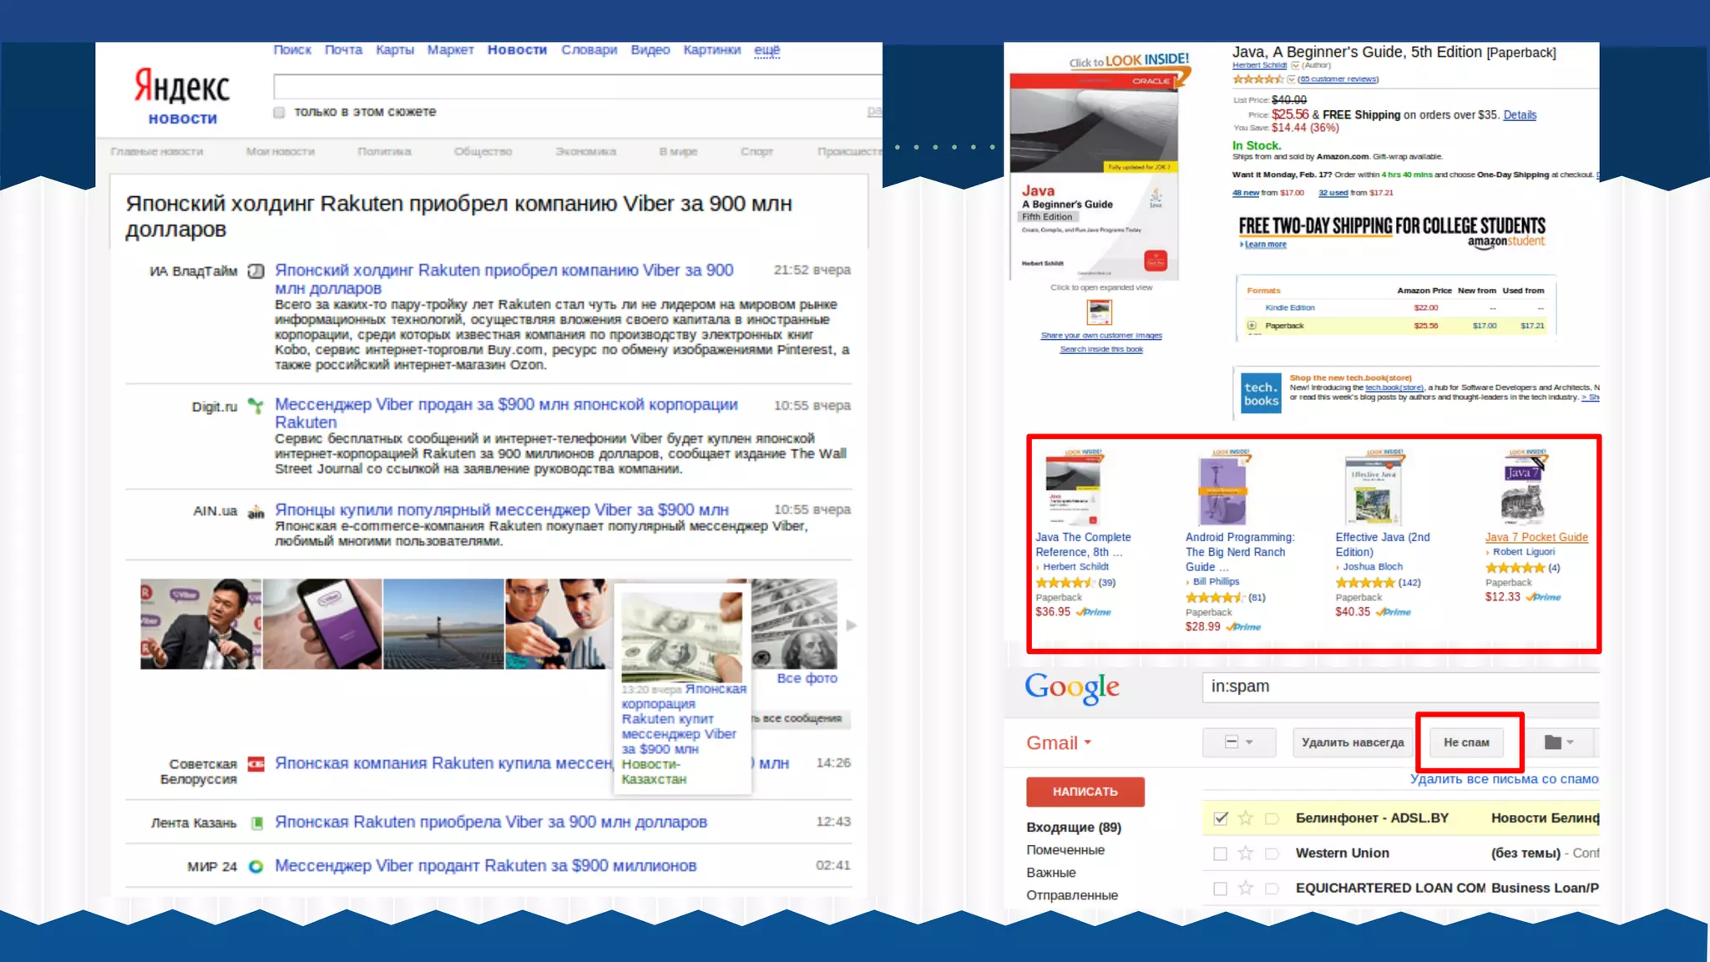Viewport: 1710px width, 962px height.
Task: Click the Не спам button
Action: pos(1466,742)
